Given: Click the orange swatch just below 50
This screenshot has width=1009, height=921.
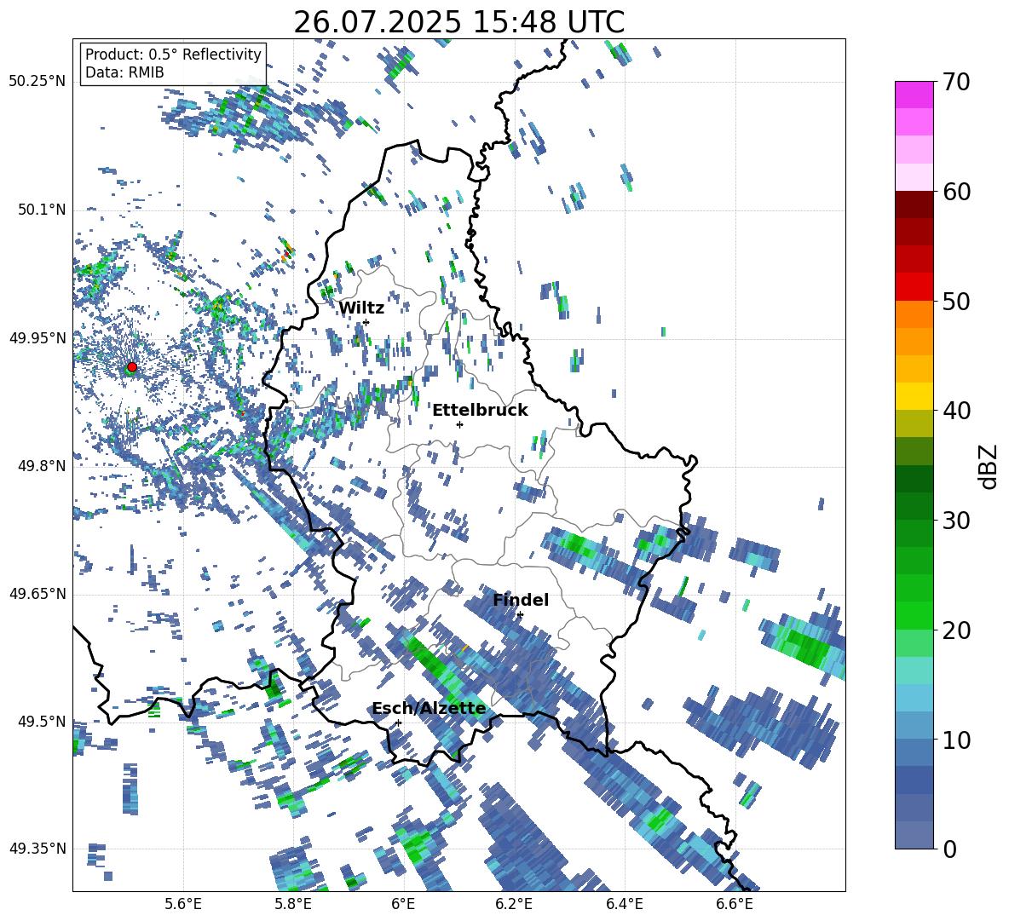Looking at the screenshot, I should pos(914,314).
